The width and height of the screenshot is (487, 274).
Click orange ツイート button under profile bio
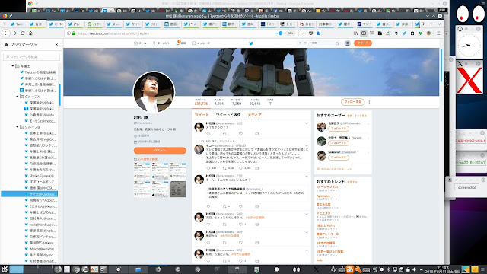[160, 151]
